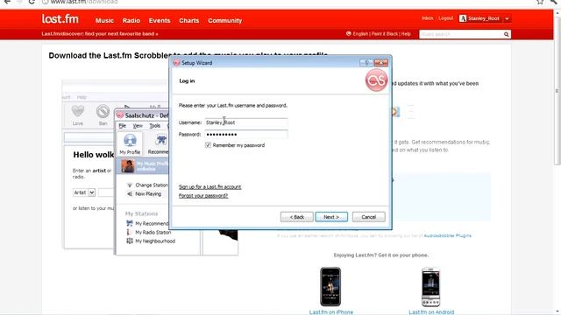Select My Recommendations station

tap(147, 224)
